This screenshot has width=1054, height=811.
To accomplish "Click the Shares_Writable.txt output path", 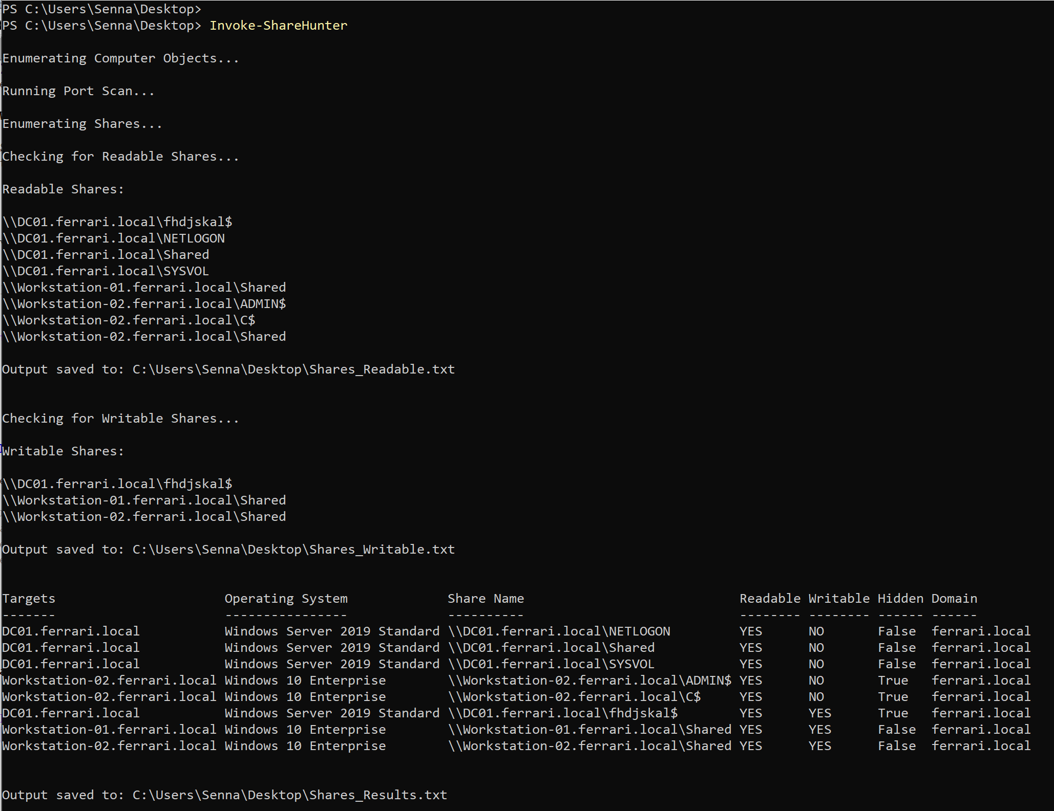I will tap(292, 549).
